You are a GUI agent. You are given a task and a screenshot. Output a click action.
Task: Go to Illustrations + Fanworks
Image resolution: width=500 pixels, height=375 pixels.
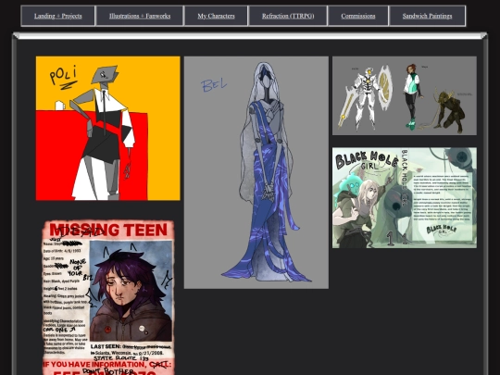tap(140, 16)
